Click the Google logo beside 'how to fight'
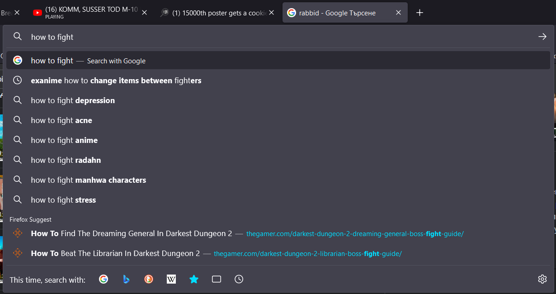This screenshot has height=294, width=556. point(18,61)
